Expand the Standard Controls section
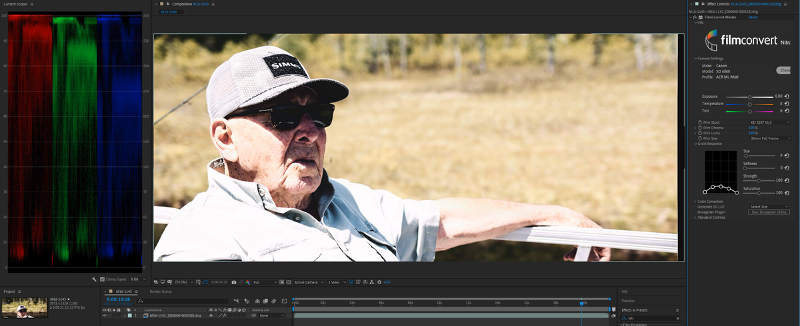This screenshot has height=326, width=800. [x=695, y=218]
